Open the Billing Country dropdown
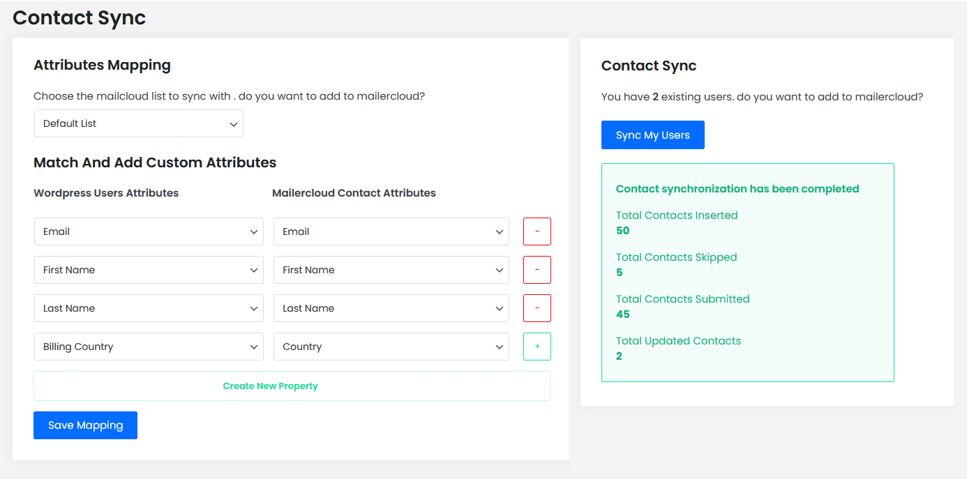This screenshot has height=479, width=967. pyautogui.click(x=149, y=347)
